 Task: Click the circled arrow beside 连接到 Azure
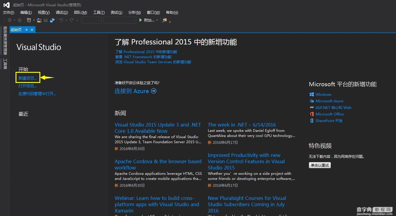point(154,91)
